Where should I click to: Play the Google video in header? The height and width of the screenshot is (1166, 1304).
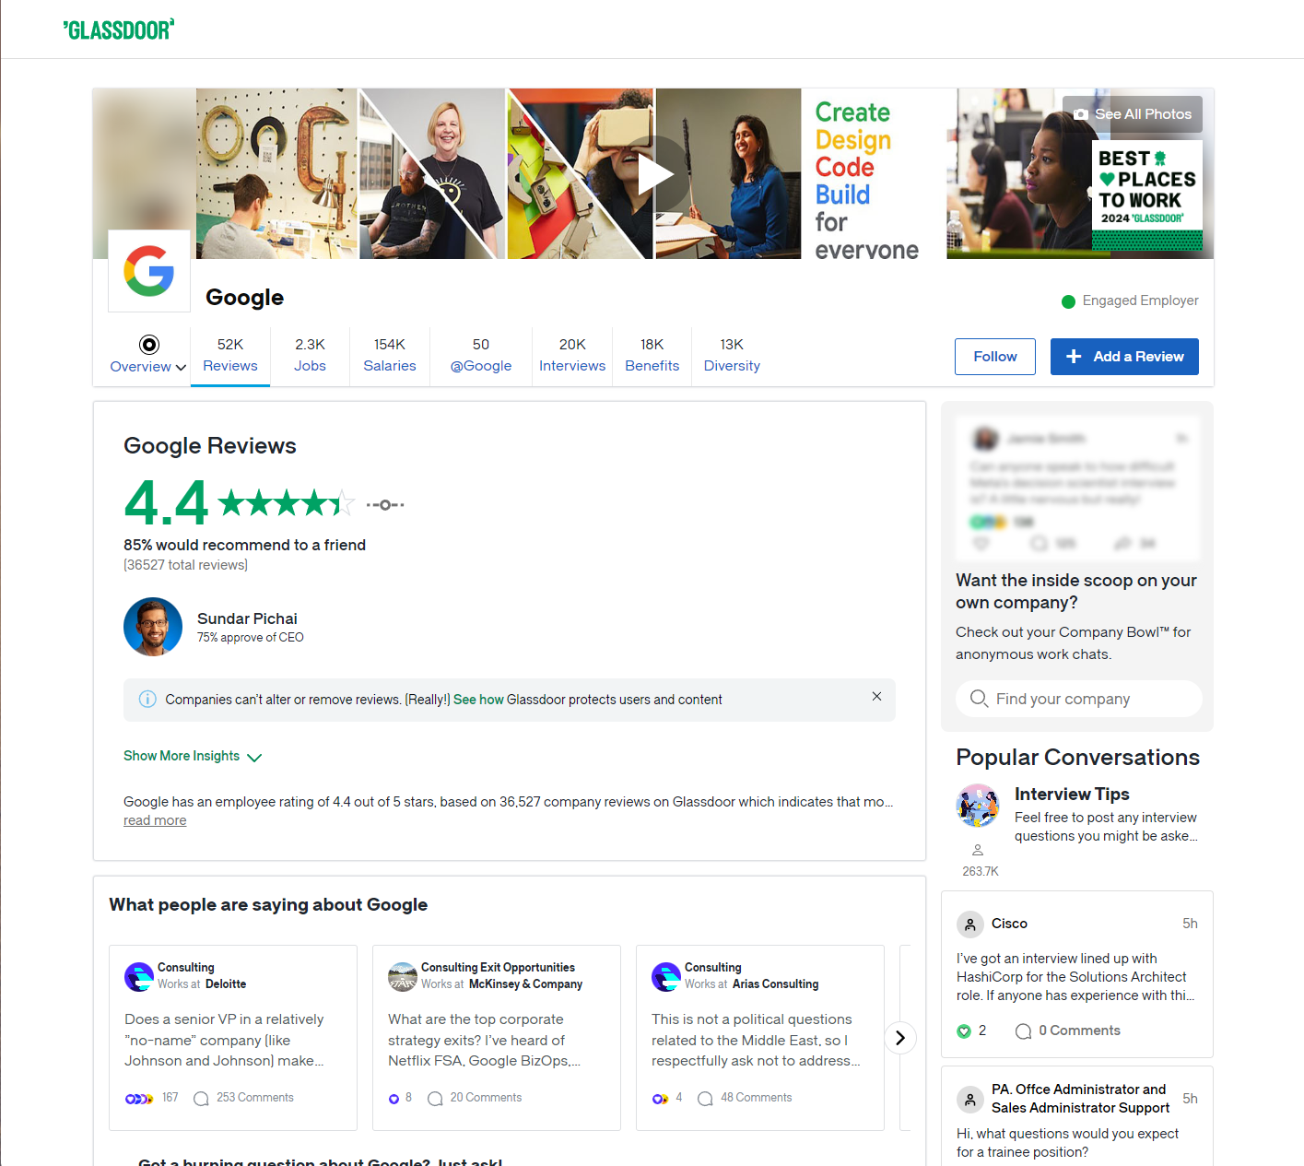point(654,174)
